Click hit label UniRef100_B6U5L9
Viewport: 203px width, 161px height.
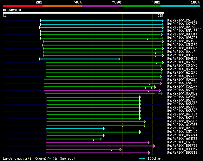[x=182, y=41]
